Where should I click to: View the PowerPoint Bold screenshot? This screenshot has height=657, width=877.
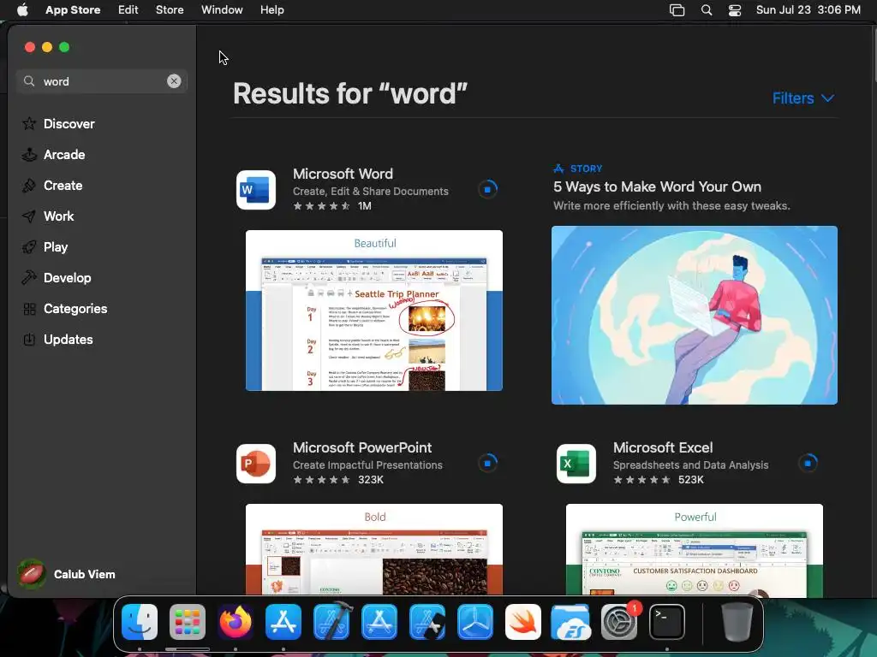374,550
